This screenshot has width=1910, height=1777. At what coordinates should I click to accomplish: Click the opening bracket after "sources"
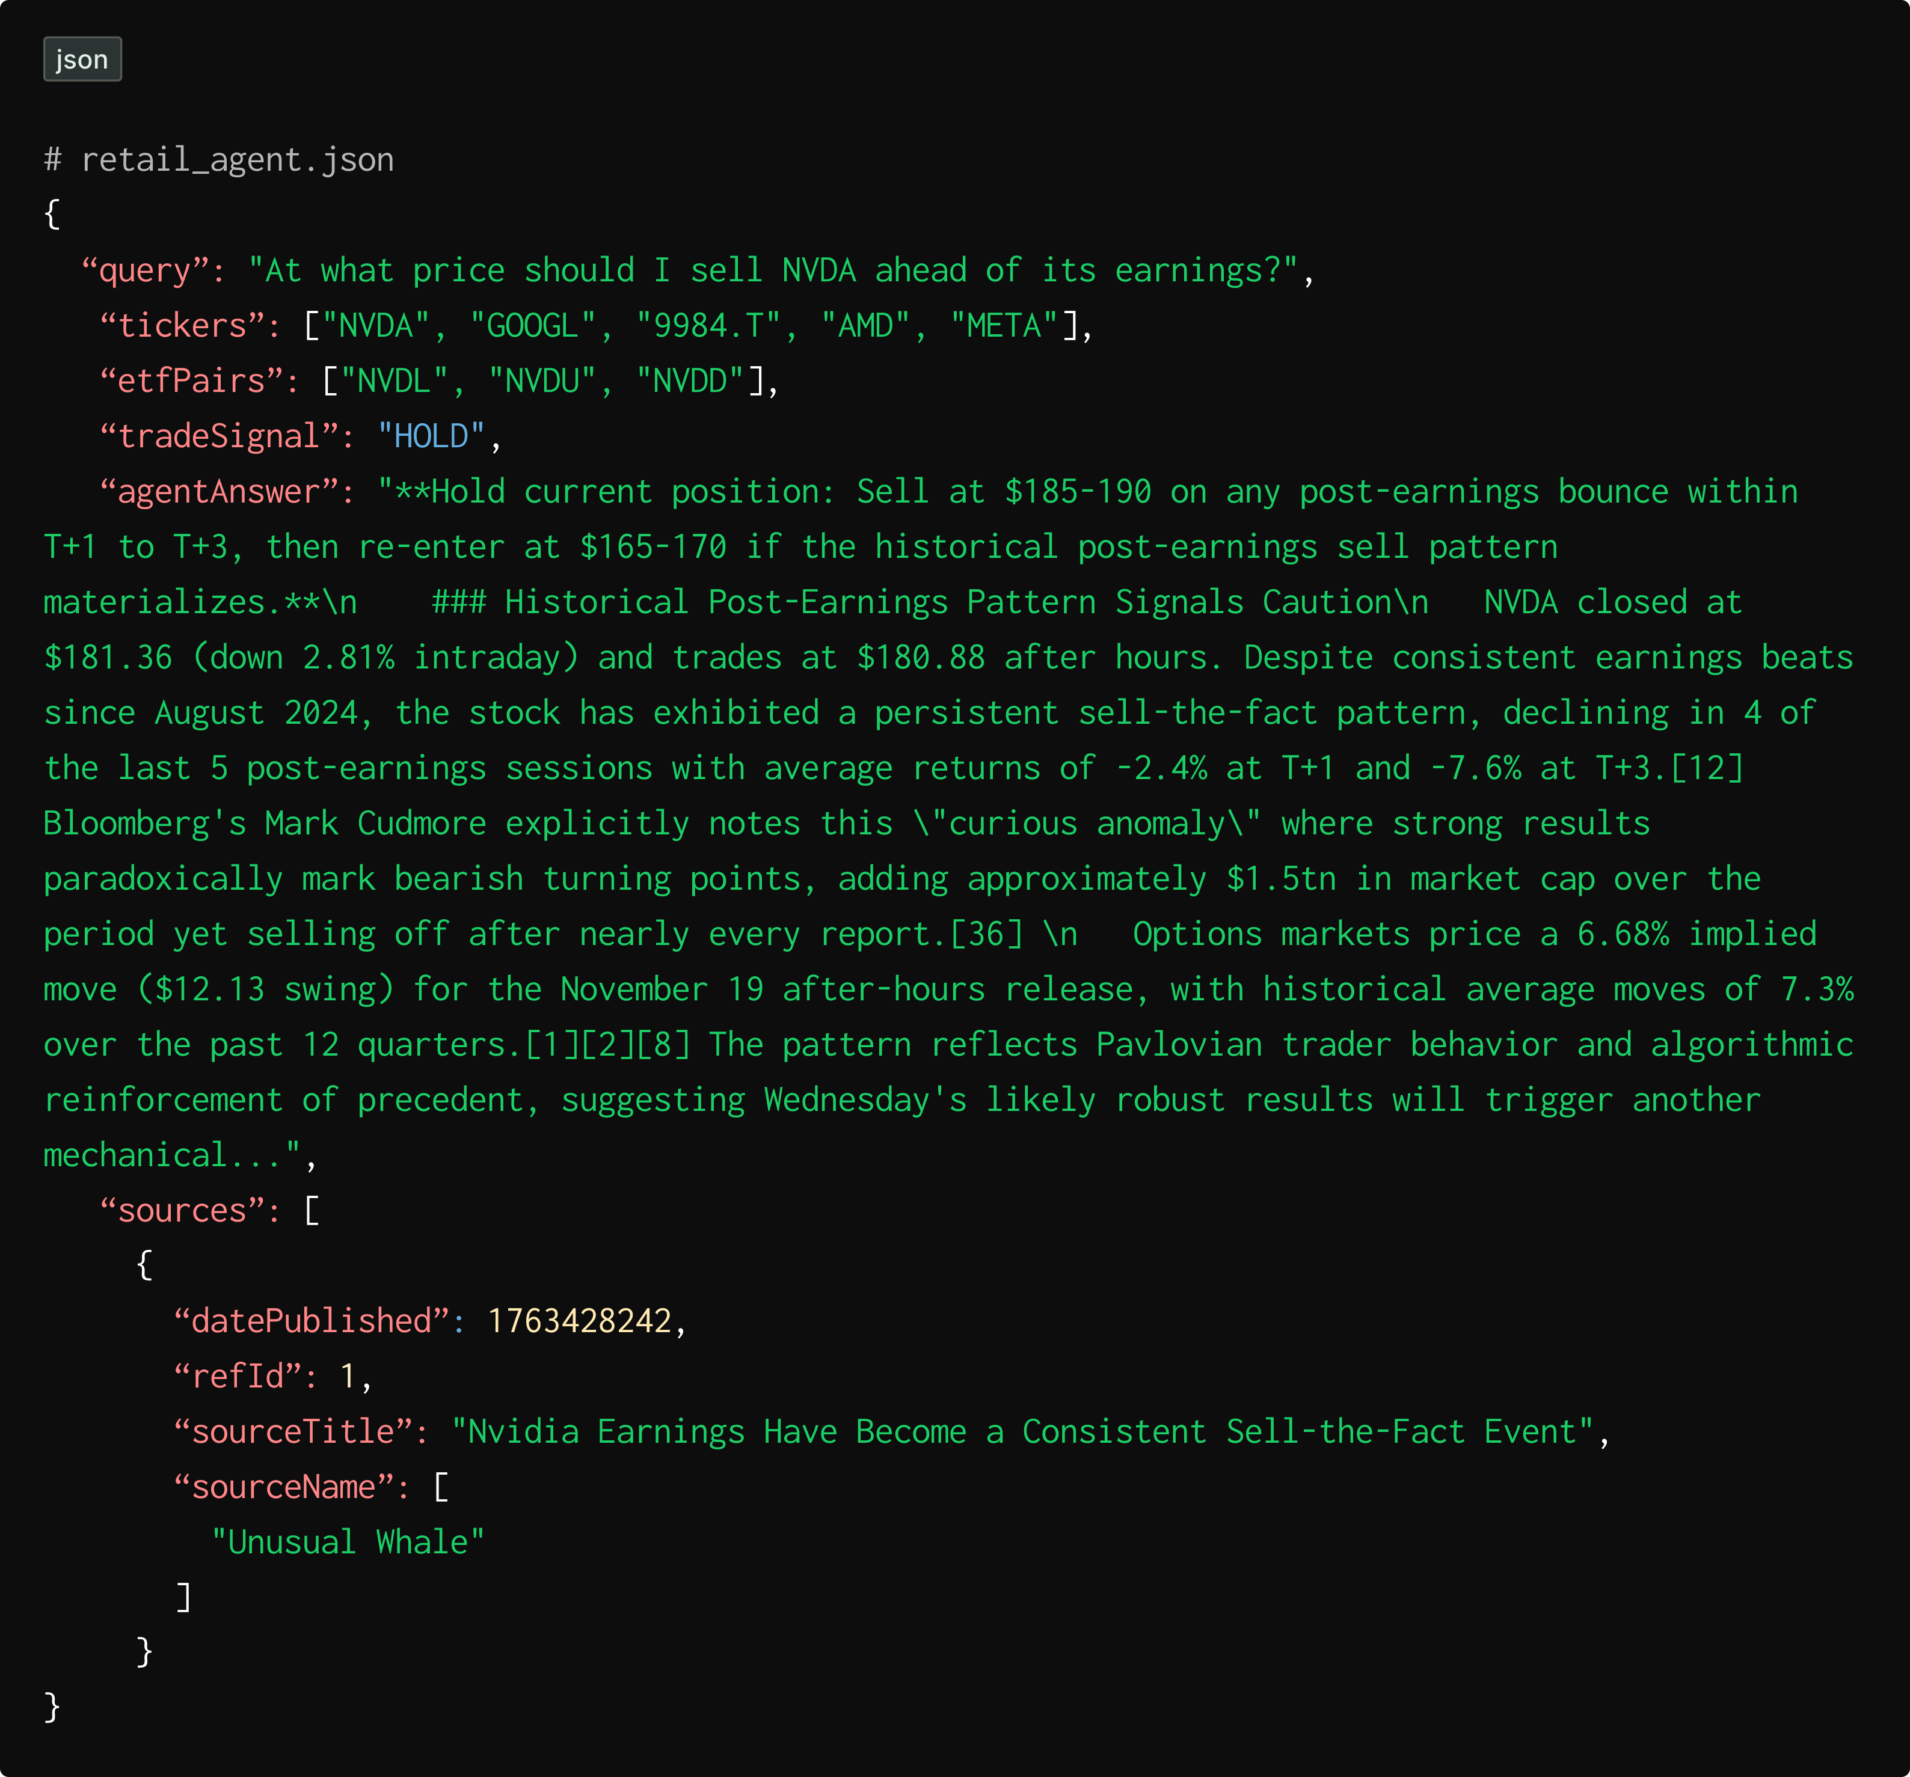312,1210
